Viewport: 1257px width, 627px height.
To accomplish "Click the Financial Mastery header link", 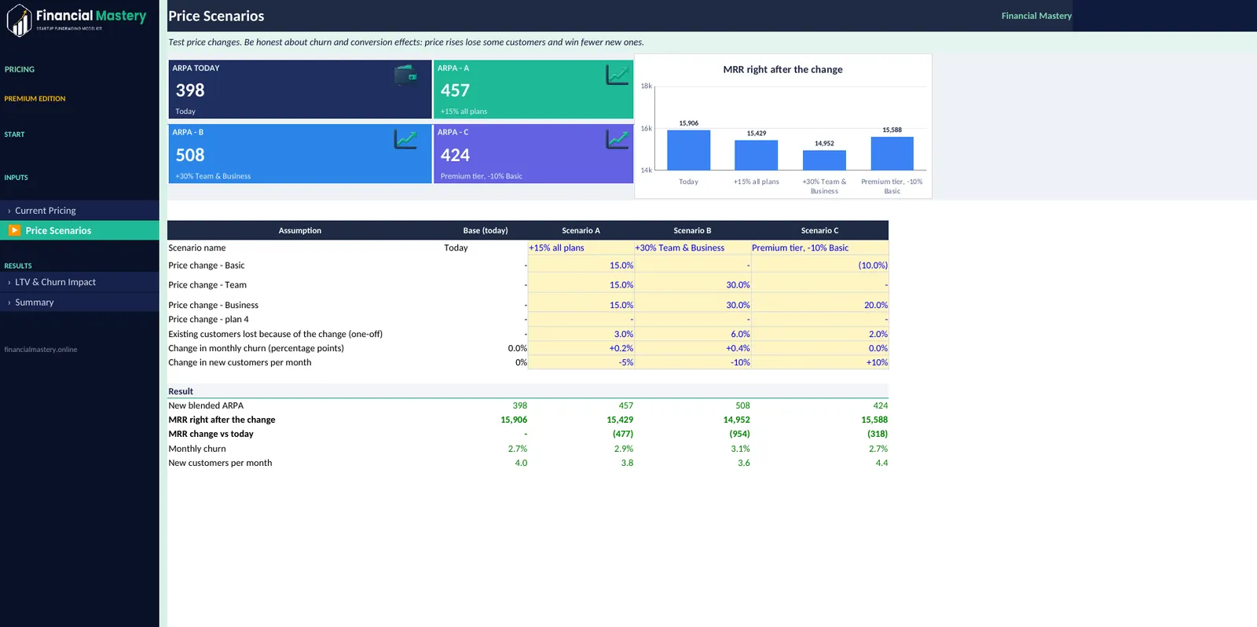I will tap(1036, 16).
